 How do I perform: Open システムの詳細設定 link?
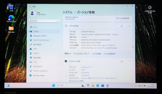coord(109,54)
